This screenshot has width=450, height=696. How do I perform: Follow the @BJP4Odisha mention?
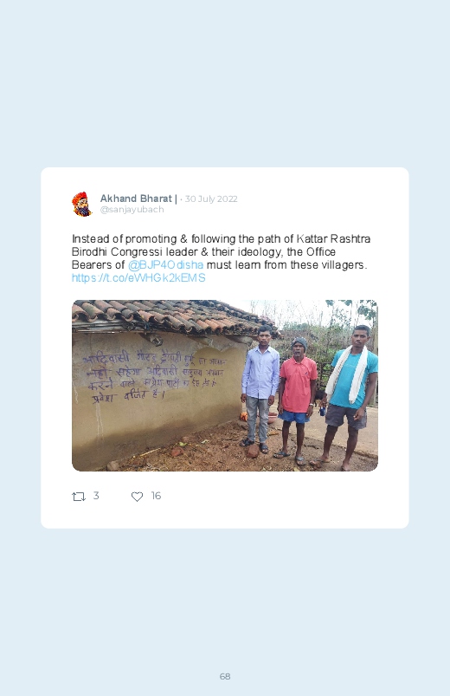click(166, 265)
